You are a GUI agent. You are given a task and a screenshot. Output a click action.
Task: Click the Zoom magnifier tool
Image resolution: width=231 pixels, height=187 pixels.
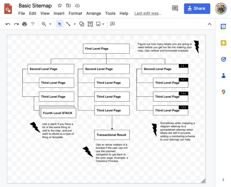tap(44, 24)
